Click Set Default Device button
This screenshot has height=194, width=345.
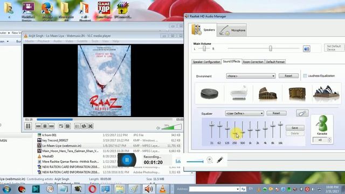coord(334,48)
